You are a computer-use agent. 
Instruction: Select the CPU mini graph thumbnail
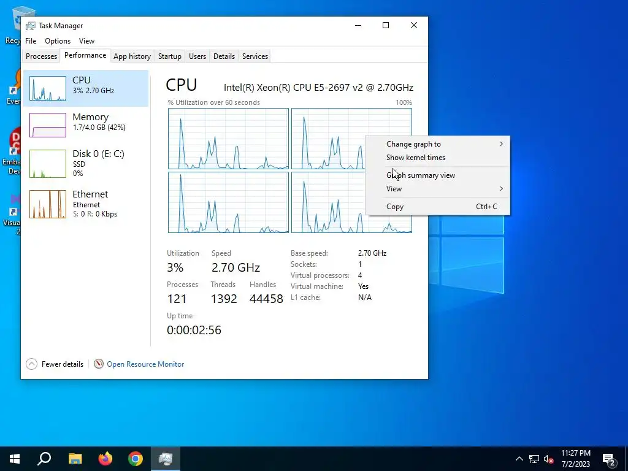click(x=48, y=88)
